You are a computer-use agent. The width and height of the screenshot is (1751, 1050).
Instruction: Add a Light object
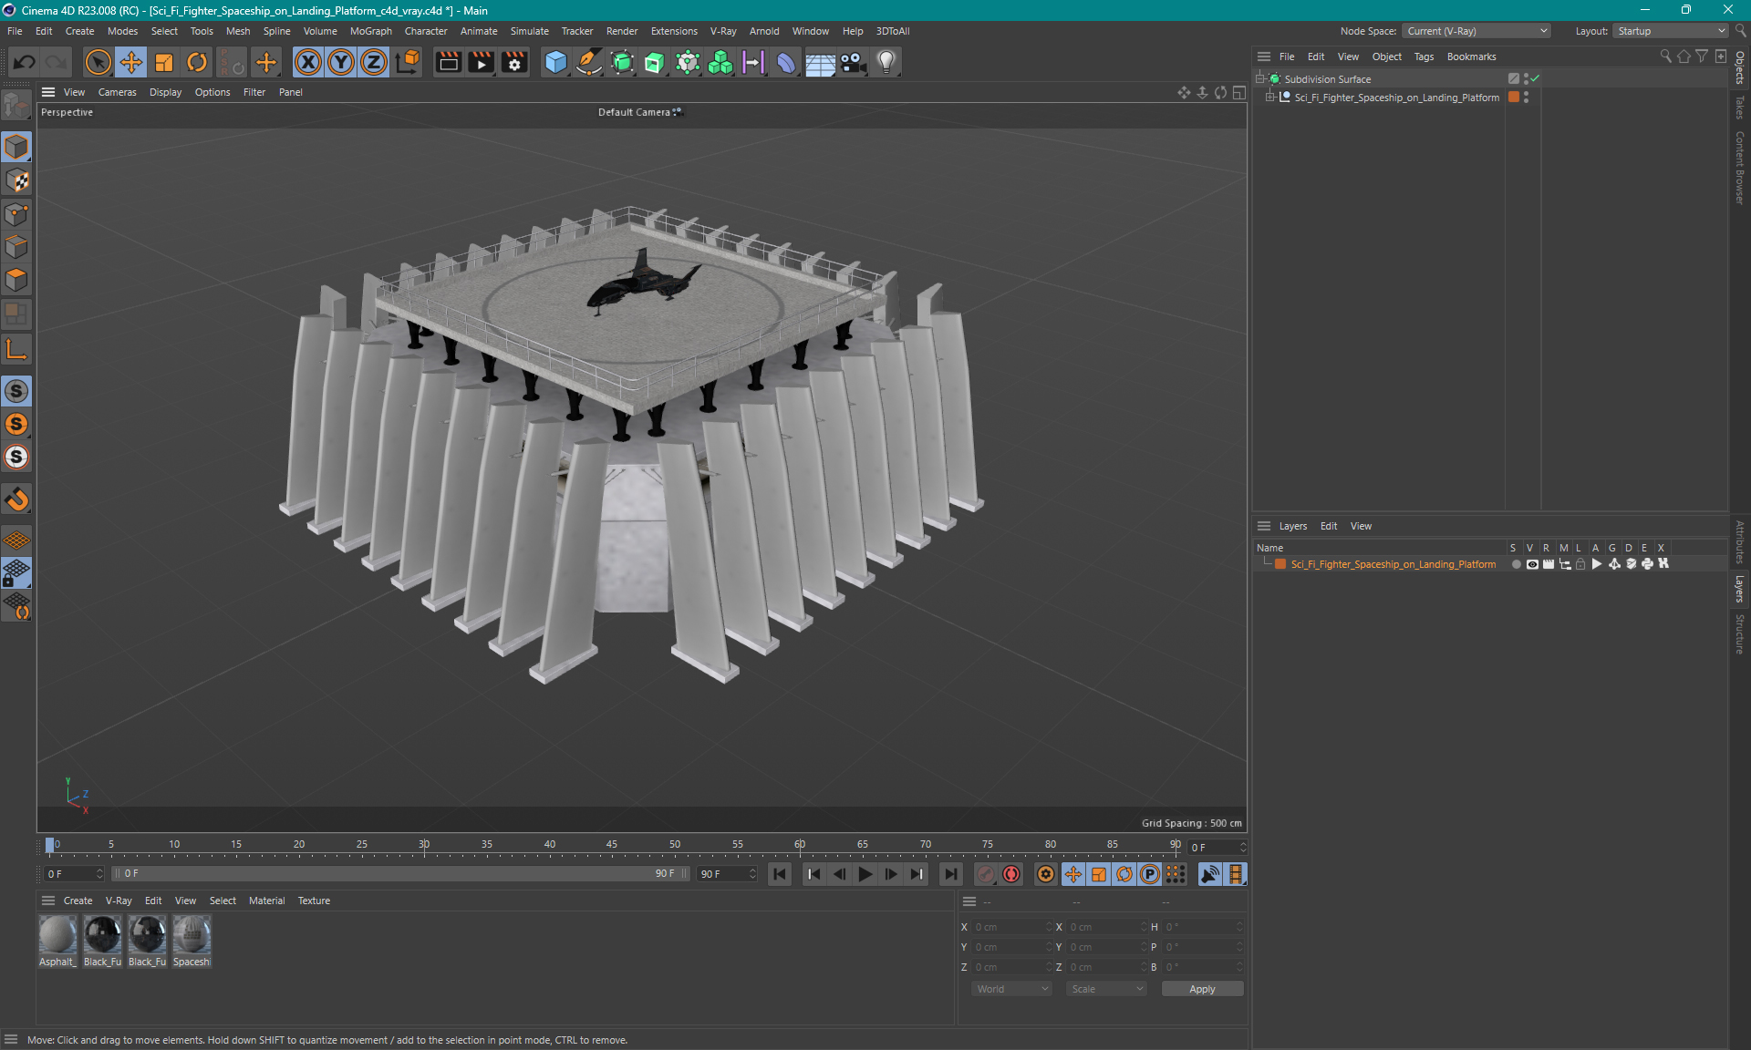pyautogui.click(x=886, y=62)
